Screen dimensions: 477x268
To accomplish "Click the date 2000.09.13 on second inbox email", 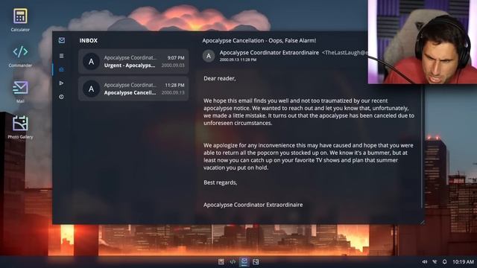I will (x=173, y=92).
